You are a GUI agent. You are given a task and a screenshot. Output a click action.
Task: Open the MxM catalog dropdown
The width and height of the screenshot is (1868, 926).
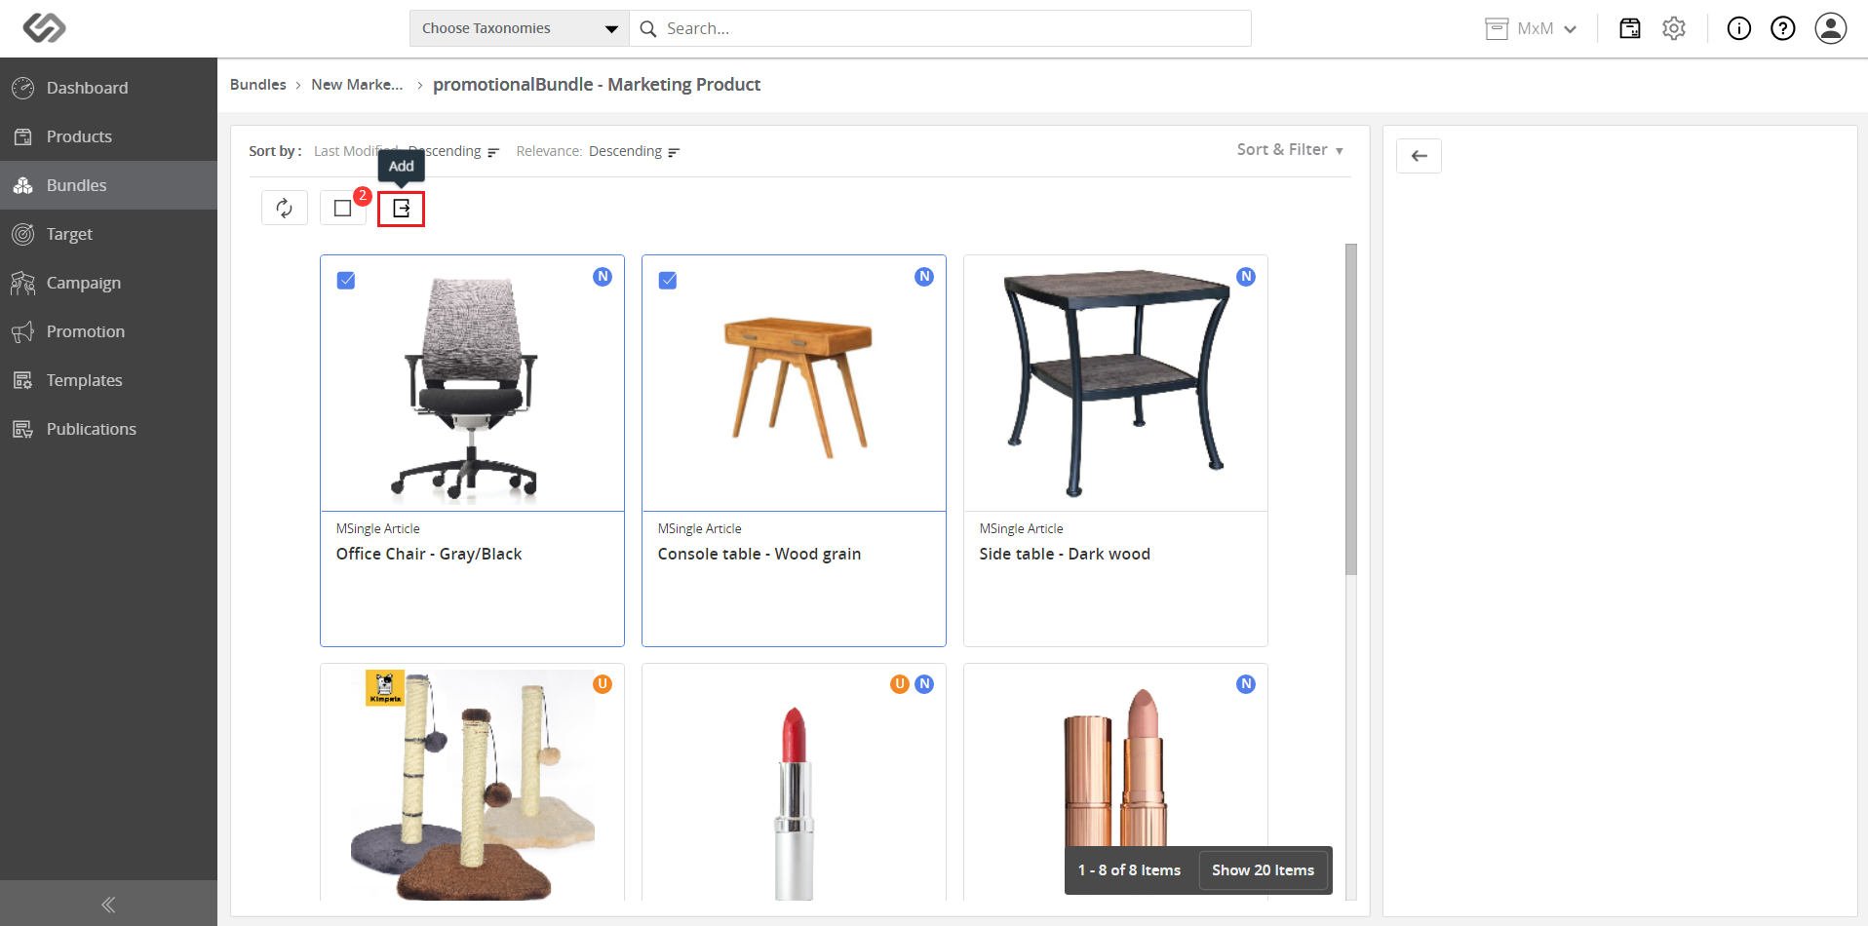(x=1531, y=29)
